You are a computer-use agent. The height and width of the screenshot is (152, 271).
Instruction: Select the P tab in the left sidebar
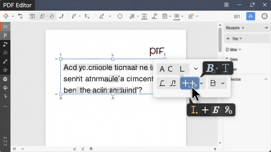coord(5,36)
